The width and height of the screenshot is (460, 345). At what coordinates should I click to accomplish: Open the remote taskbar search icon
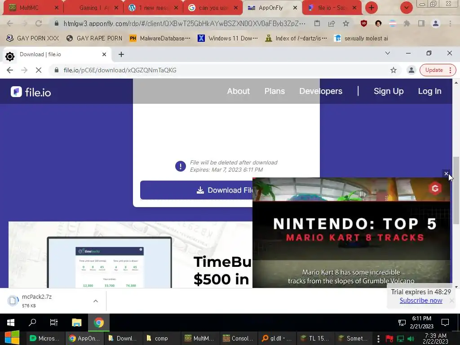(32, 323)
